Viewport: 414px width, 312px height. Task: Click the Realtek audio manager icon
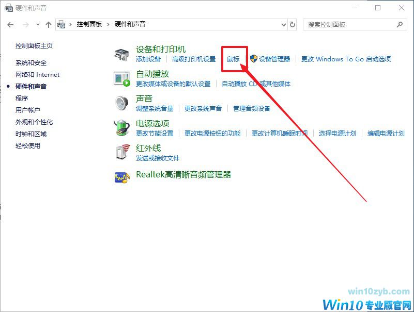pyautogui.click(x=122, y=177)
